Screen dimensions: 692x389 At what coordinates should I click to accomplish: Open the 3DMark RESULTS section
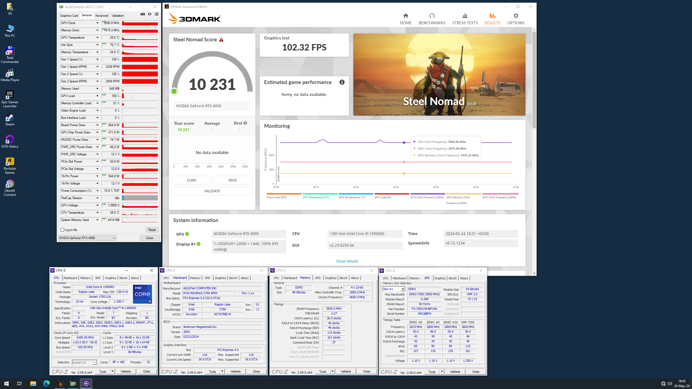492,19
